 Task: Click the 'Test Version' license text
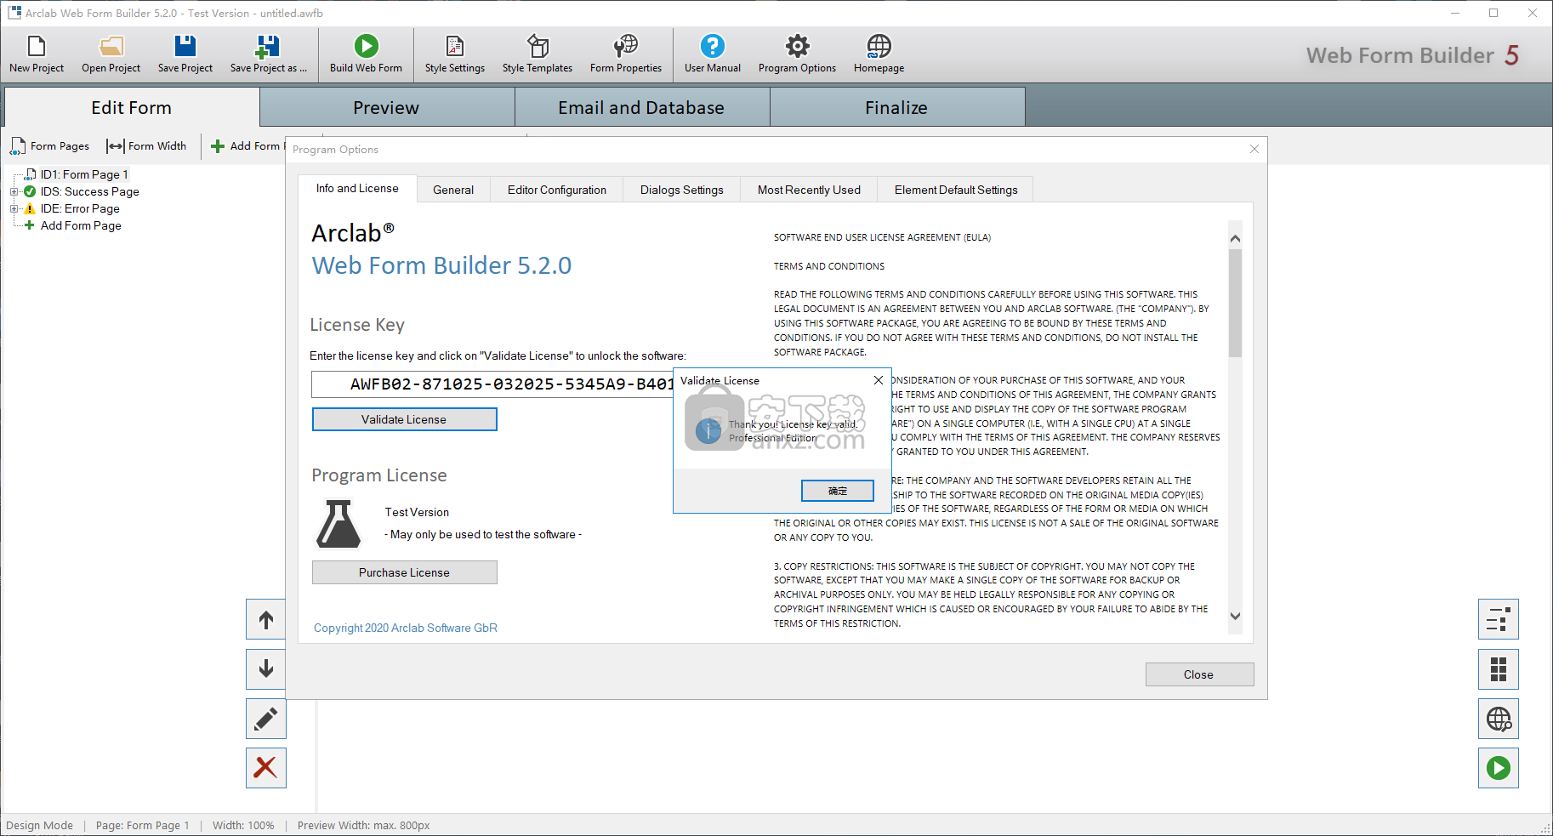click(x=417, y=512)
